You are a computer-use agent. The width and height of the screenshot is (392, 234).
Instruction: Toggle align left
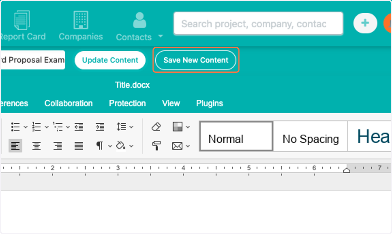tap(15, 146)
